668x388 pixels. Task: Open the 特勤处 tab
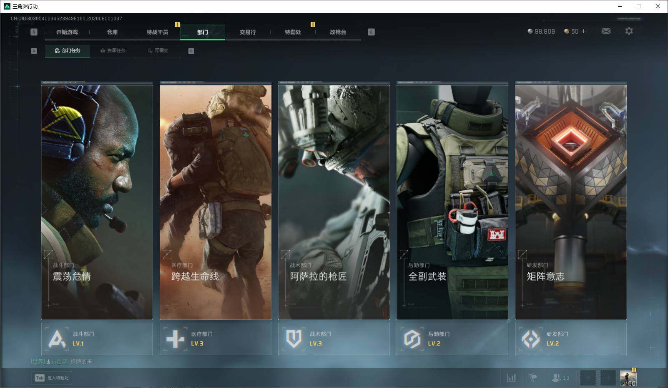click(293, 32)
